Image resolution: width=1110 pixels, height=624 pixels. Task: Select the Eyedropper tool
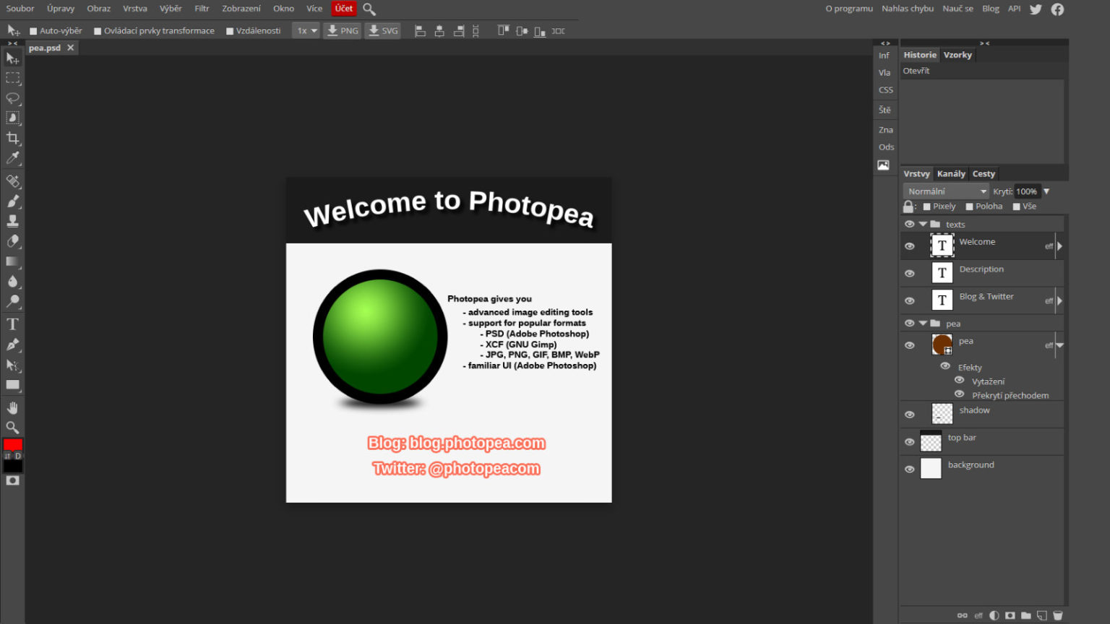12,158
